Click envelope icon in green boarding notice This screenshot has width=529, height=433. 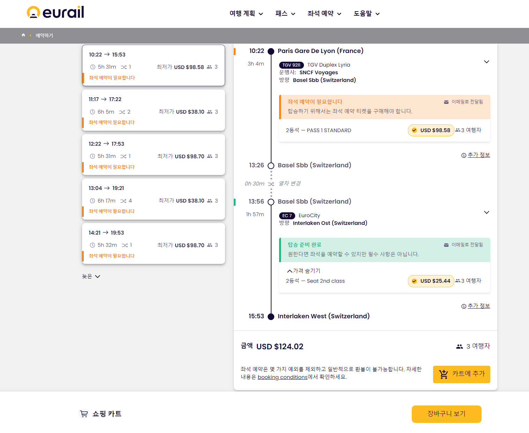(x=446, y=245)
